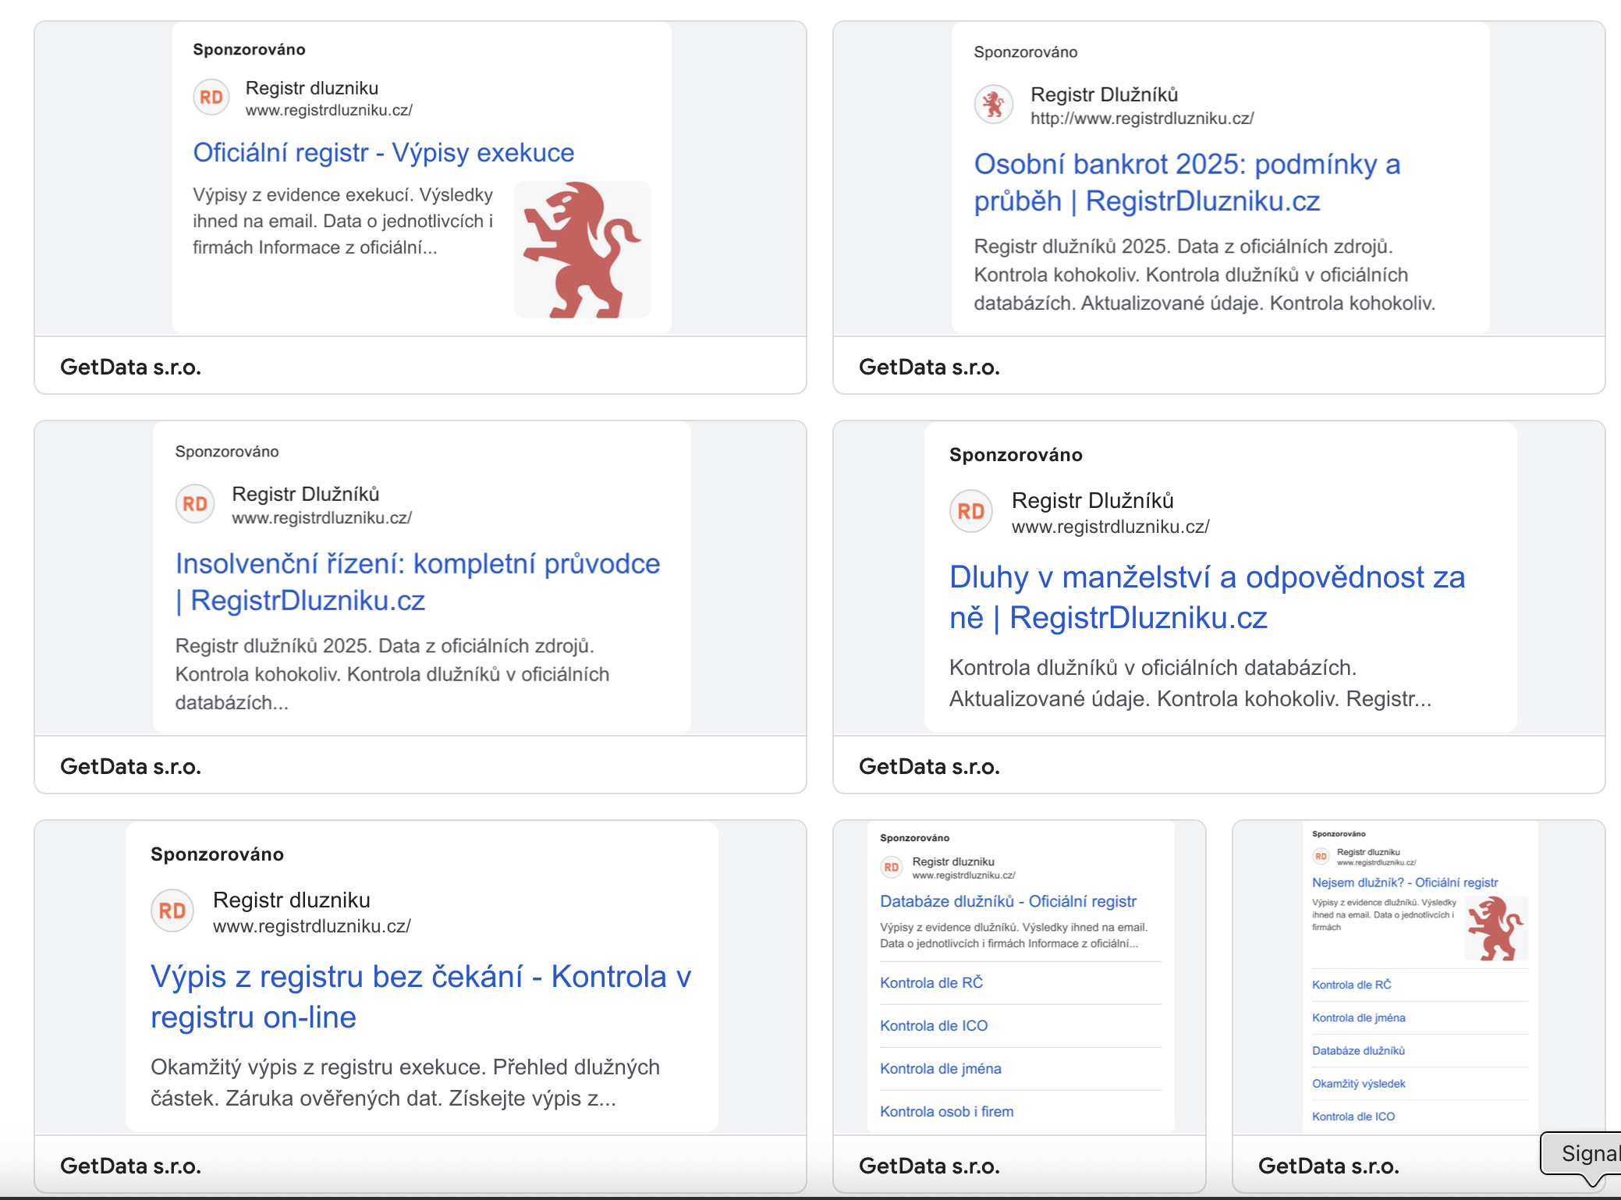Screen dimensions: 1621x1200
Task: Click 'GetData s.r.o.' under 'Insolvenční řízení' ad card
Action: (x=131, y=766)
